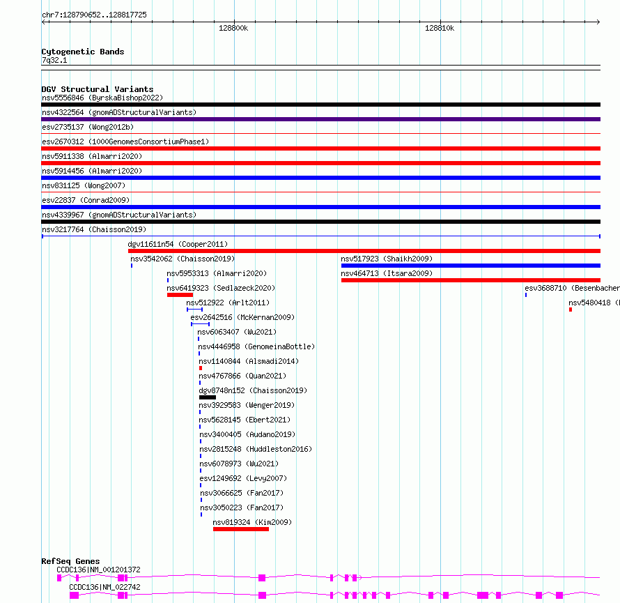Click the blue nsv517923 variant bar
The image size is (620, 603).
470,266
